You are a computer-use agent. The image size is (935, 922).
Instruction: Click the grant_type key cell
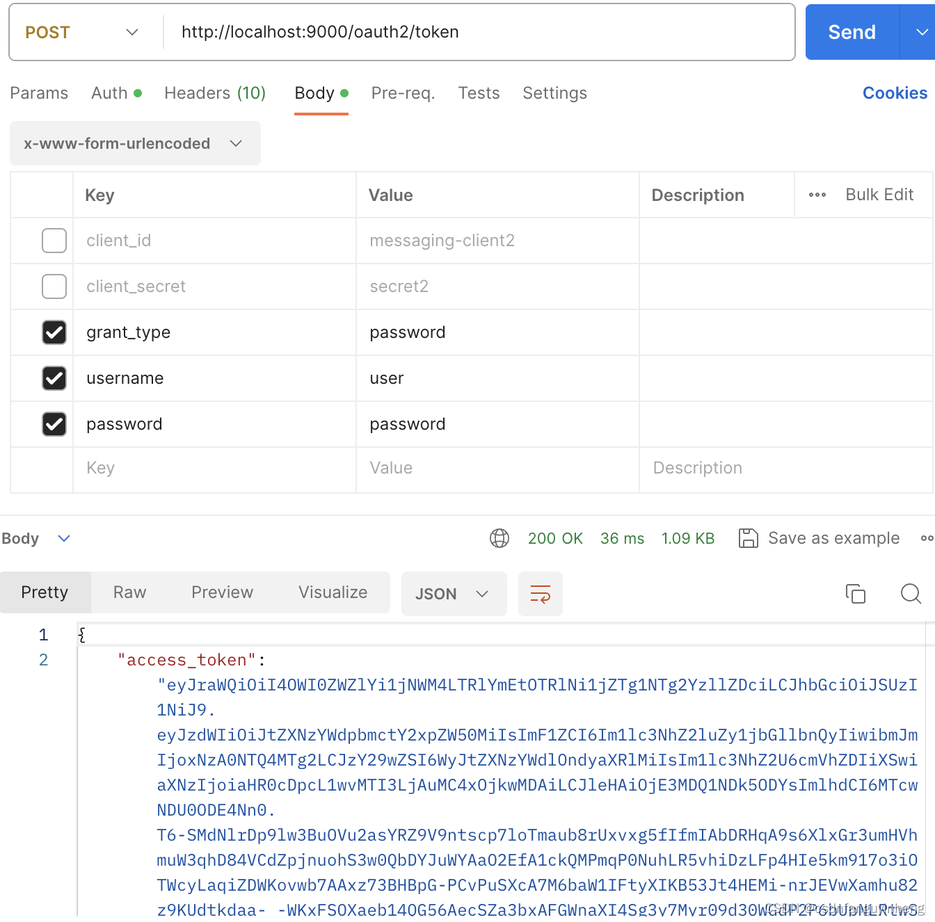(x=215, y=332)
